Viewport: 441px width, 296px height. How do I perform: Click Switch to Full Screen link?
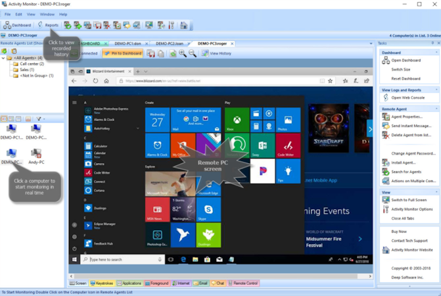coord(409,200)
